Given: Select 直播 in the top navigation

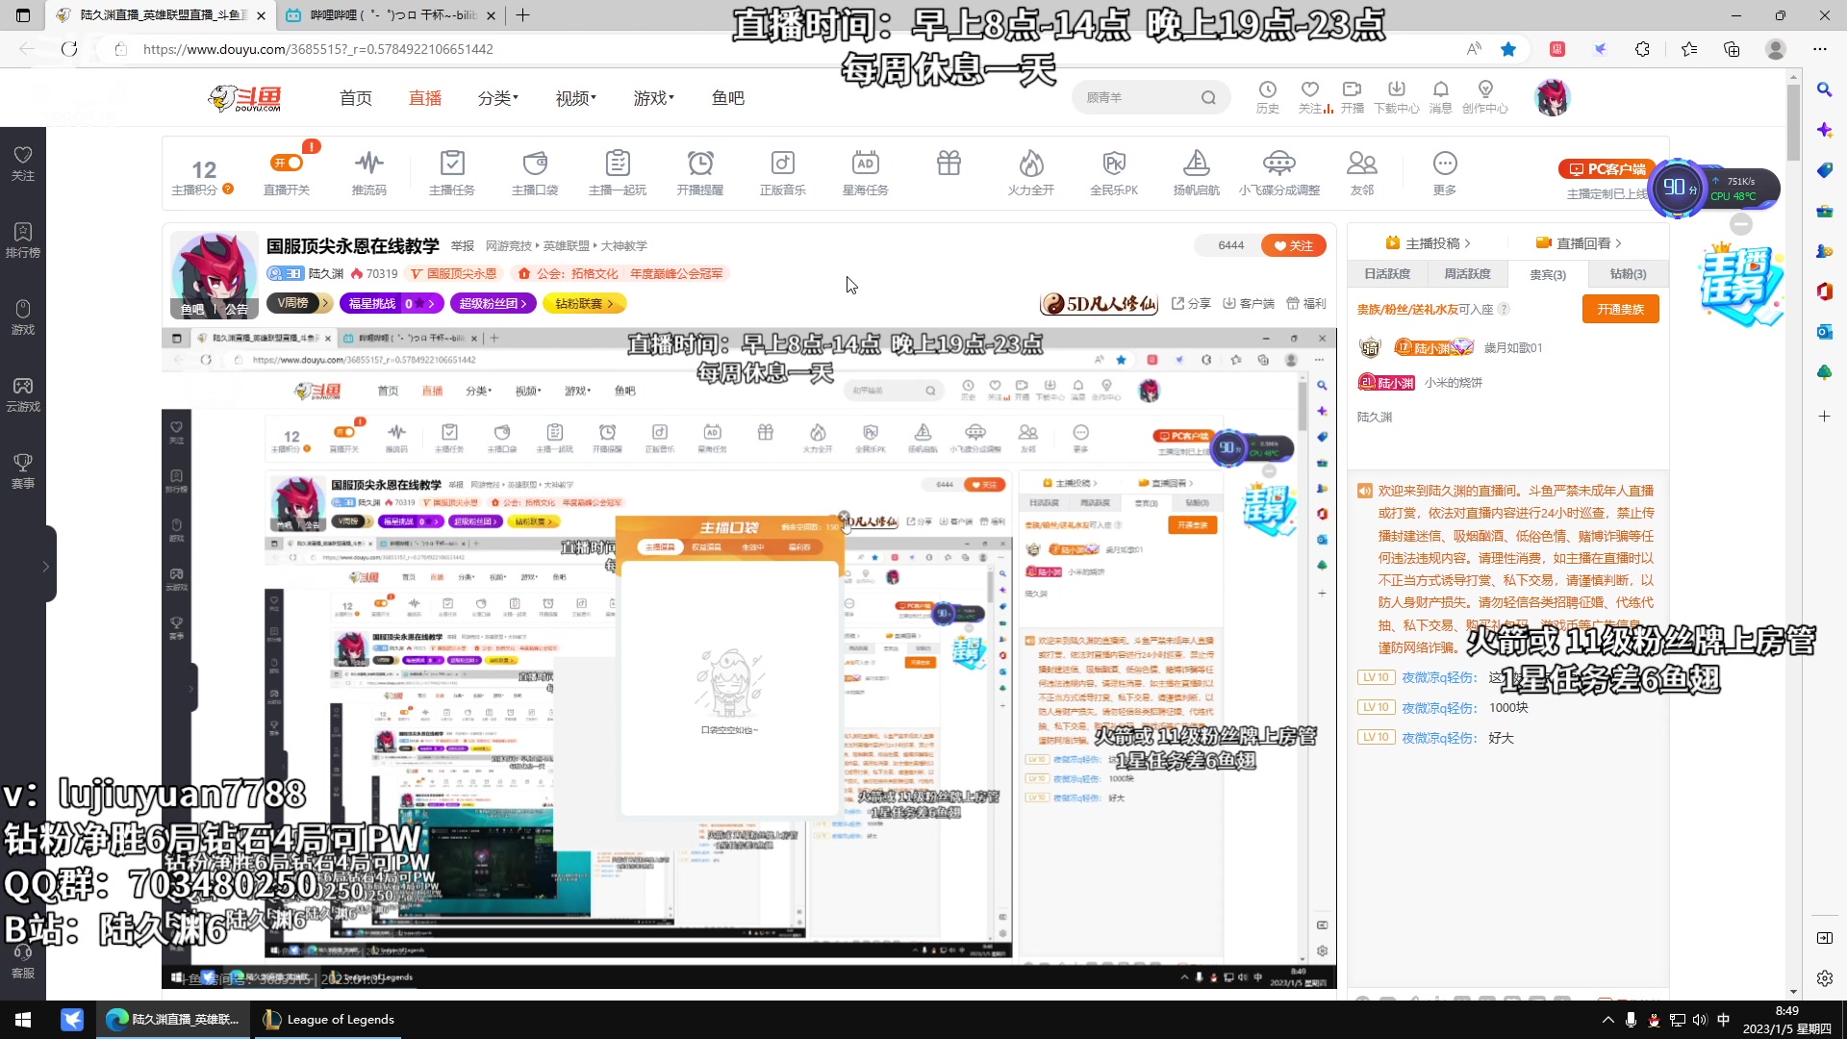Looking at the screenshot, I should click(425, 98).
